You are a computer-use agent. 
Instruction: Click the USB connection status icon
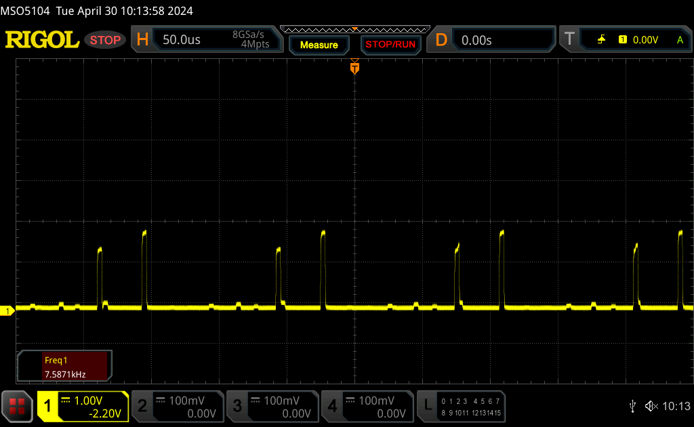(x=632, y=406)
